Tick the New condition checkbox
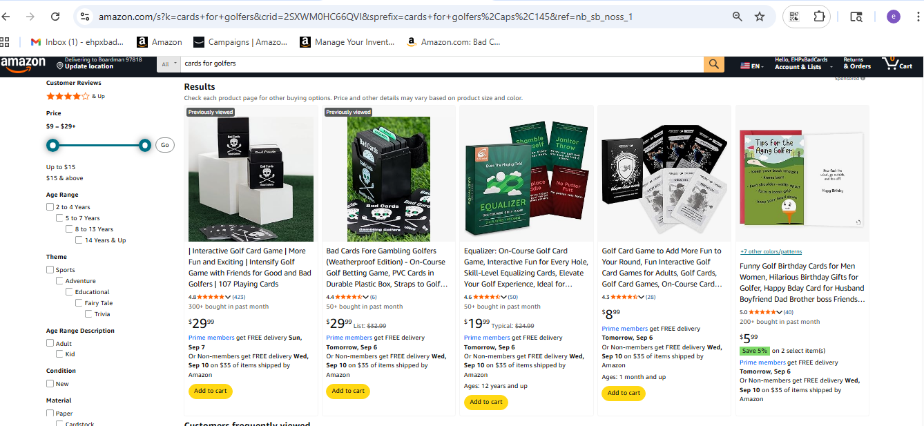This screenshot has width=924, height=426. point(50,384)
